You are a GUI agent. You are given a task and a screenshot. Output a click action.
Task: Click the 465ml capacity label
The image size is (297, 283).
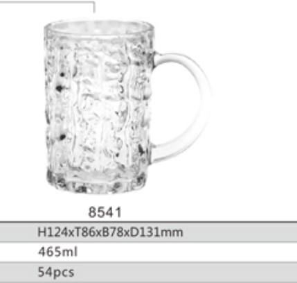pyautogui.click(x=57, y=252)
